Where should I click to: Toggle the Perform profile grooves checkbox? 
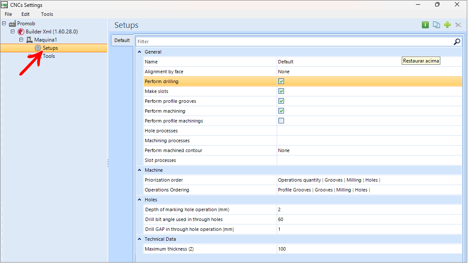pos(281,101)
